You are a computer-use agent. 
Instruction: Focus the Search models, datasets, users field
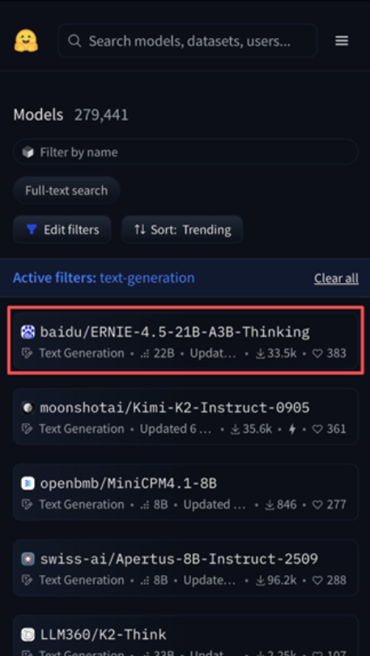[x=188, y=41]
